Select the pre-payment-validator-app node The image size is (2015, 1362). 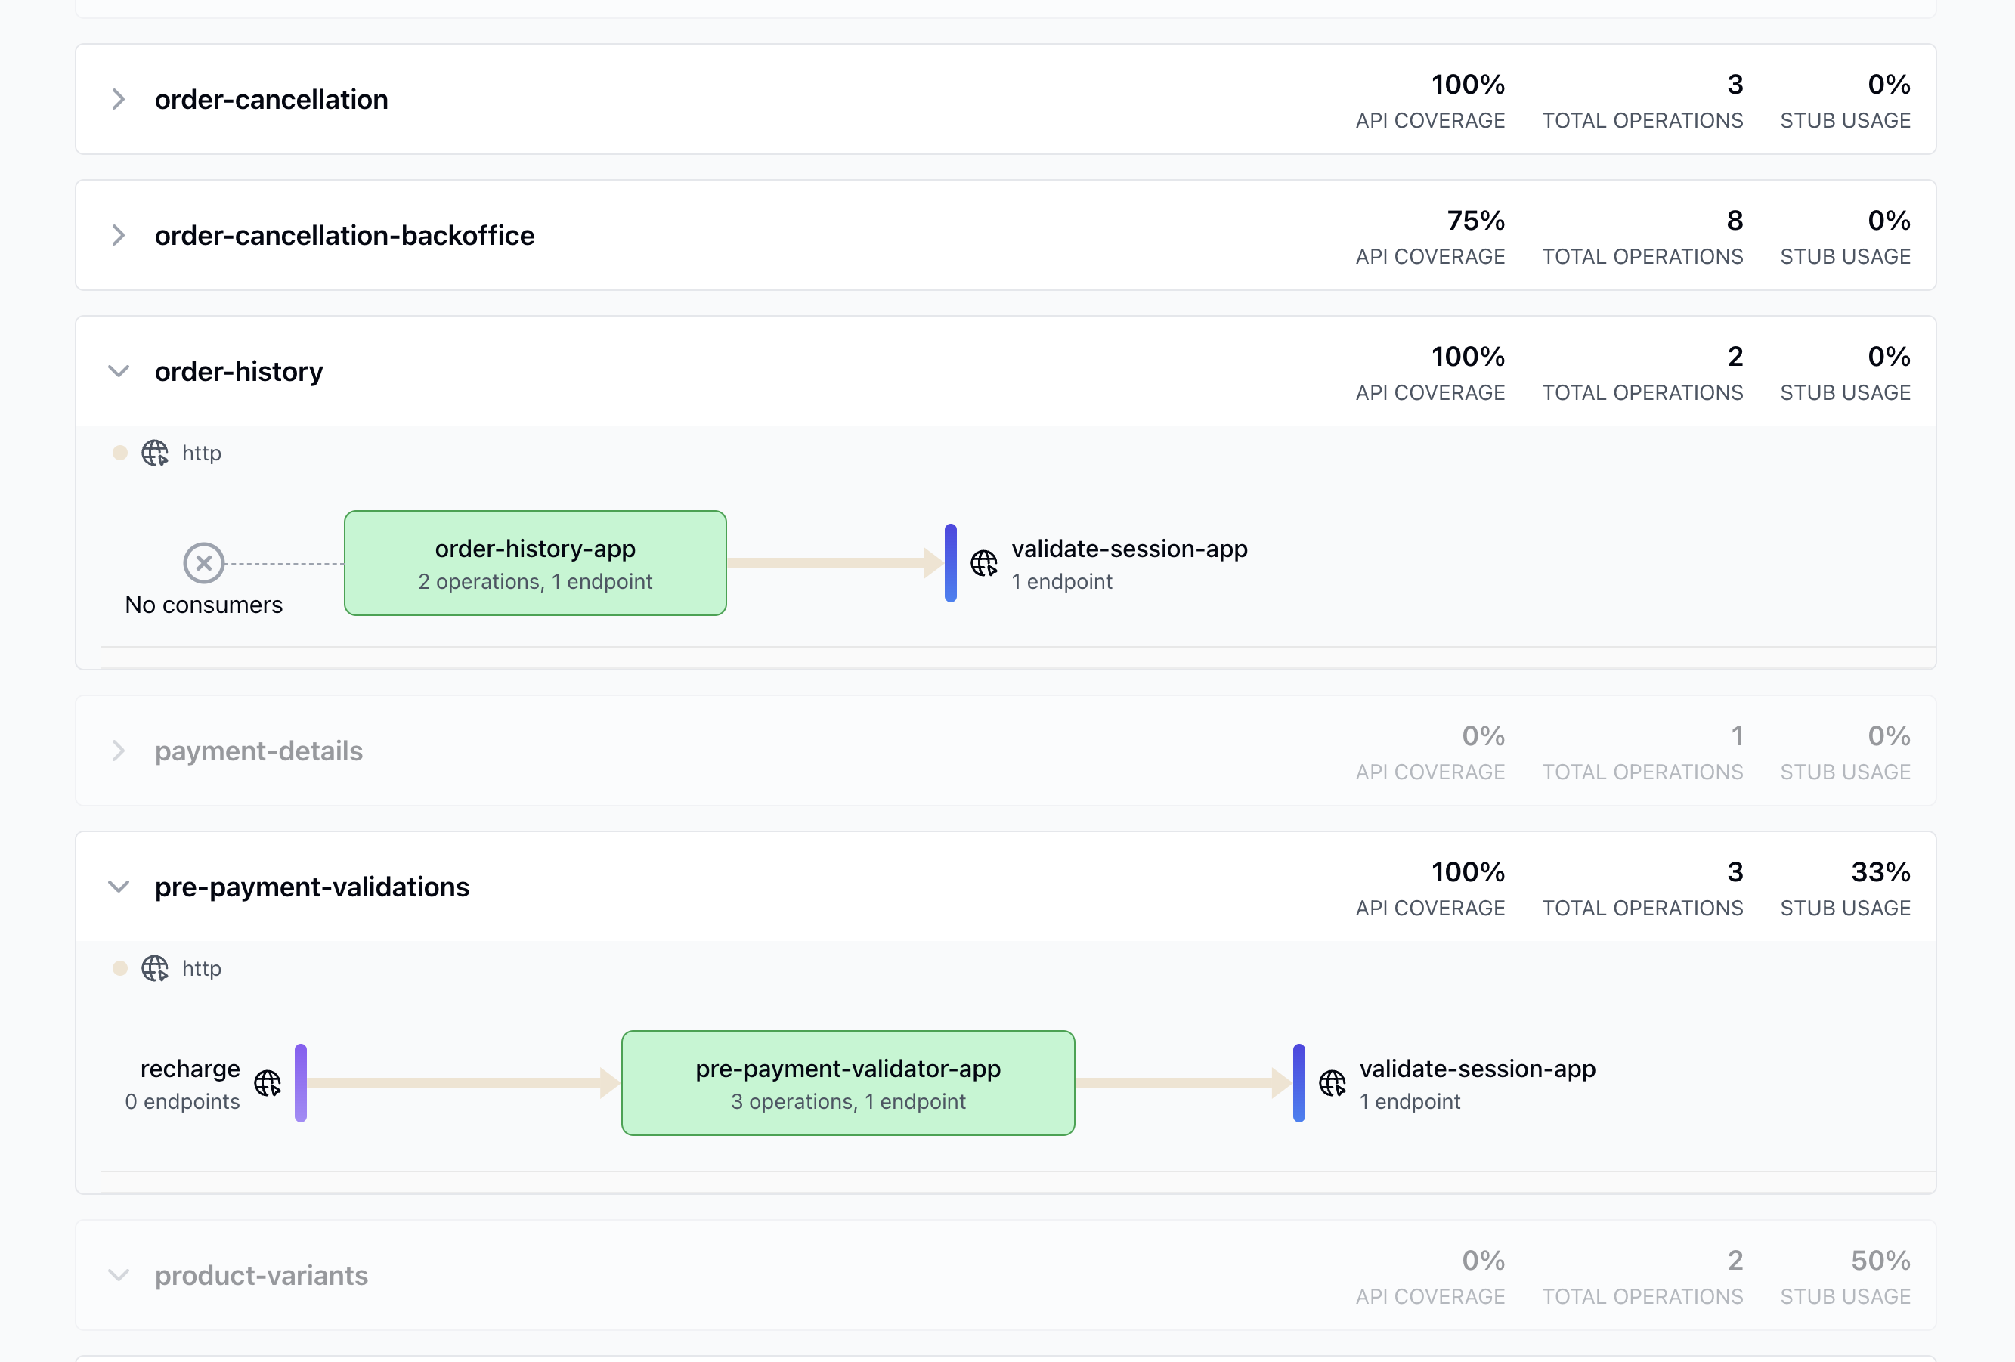pyautogui.click(x=847, y=1083)
